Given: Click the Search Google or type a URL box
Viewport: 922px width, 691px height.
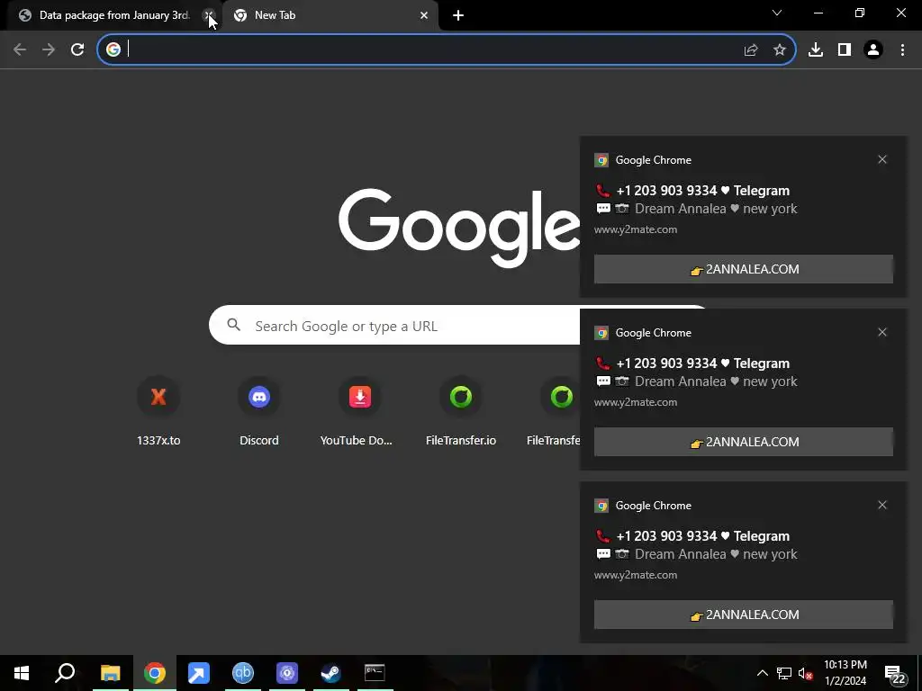Looking at the screenshot, I should tap(394, 325).
